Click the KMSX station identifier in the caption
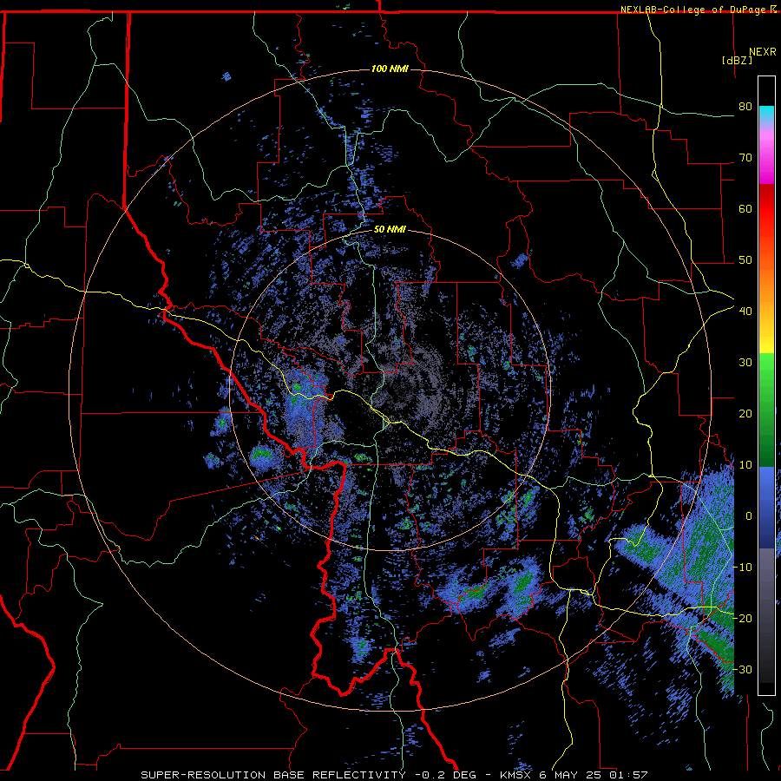Screen dimensions: 781x781 (x=515, y=775)
